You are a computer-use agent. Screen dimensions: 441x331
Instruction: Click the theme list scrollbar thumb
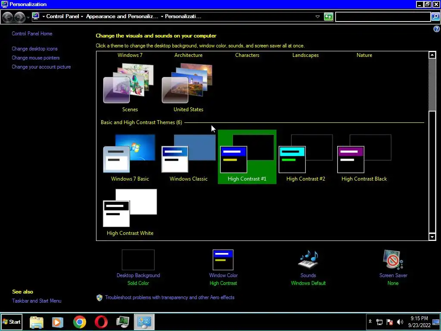point(432,85)
